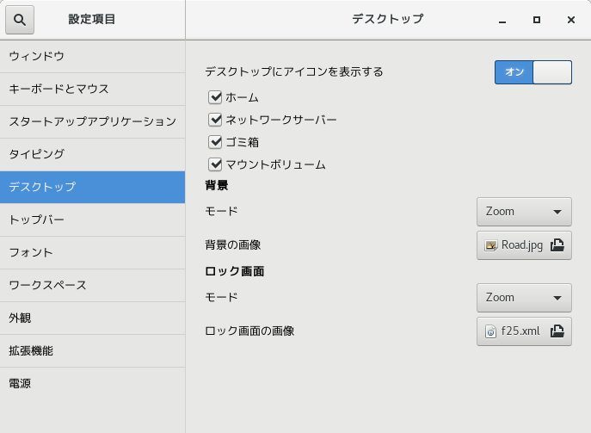Click the Road.jpg image thumbnail icon
This screenshot has width=591, height=433.
(x=490, y=245)
